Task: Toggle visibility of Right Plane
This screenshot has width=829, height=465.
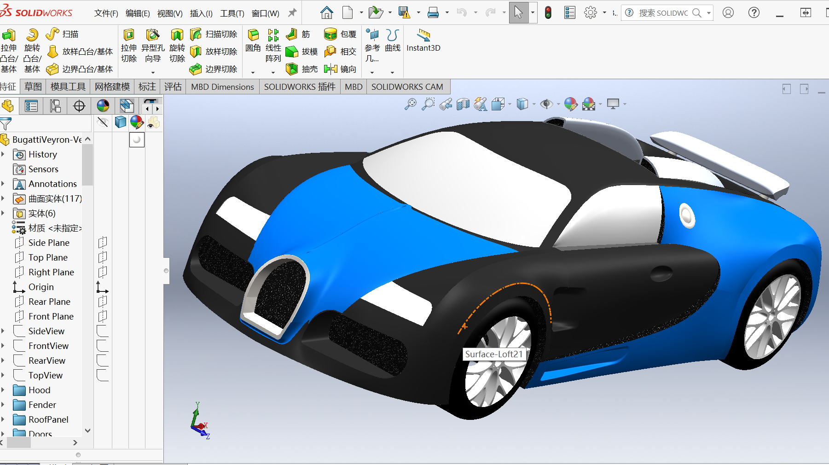Action: pos(103,272)
